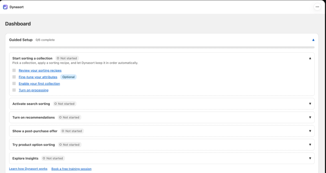This screenshot has height=173, width=326.
Task: Check the Turn on processing box
Action: (14, 90)
